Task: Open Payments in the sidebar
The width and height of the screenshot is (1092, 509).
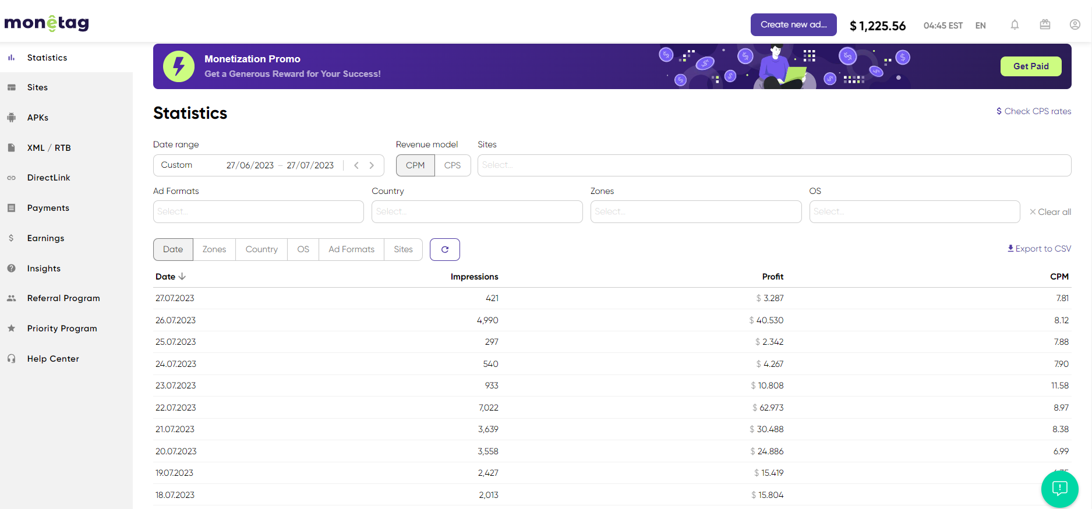Action: click(48, 208)
